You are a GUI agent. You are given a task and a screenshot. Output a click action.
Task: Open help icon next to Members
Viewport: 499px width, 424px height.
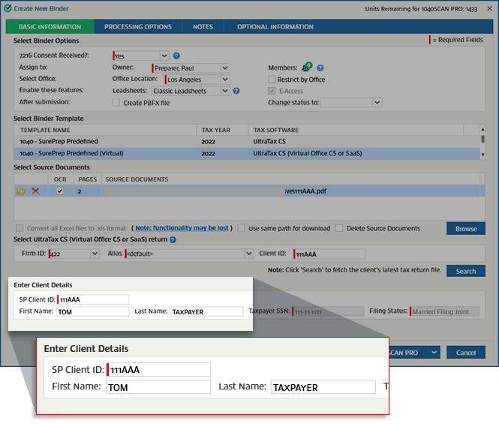tap(320, 68)
